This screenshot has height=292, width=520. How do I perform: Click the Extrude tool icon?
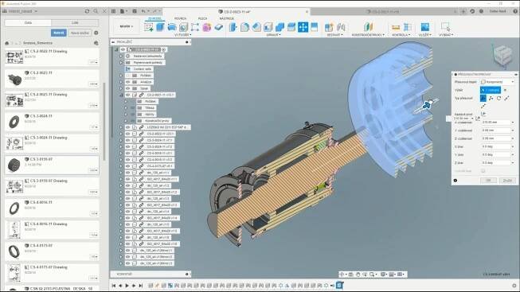[x=160, y=27]
